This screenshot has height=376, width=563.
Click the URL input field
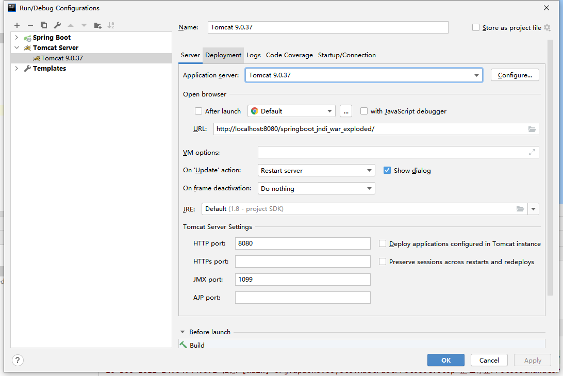point(376,129)
